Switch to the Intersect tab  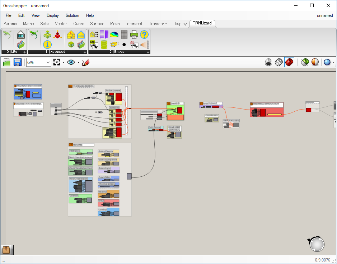point(134,24)
